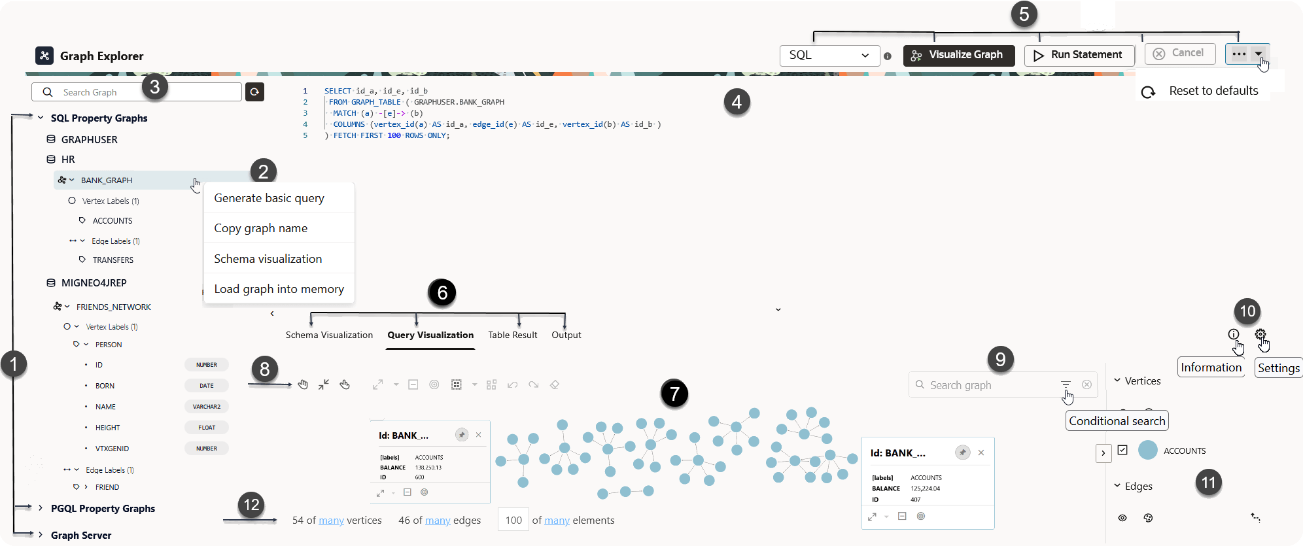Image resolution: width=1303 pixels, height=546 pixels.
Task: Collapse the FRIENDS_NETWORK tree node
Action: 67,307
